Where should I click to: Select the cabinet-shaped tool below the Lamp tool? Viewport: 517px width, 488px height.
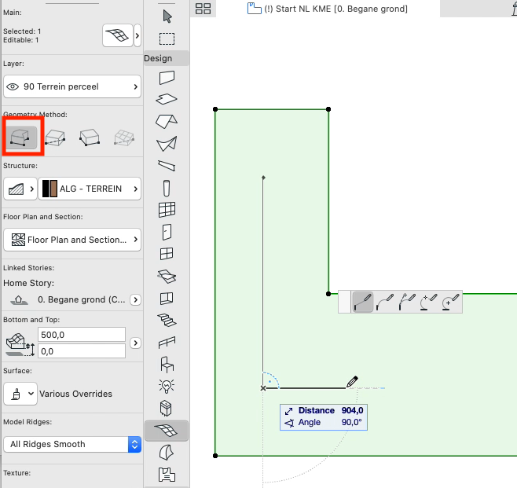[x=166, y=408]
